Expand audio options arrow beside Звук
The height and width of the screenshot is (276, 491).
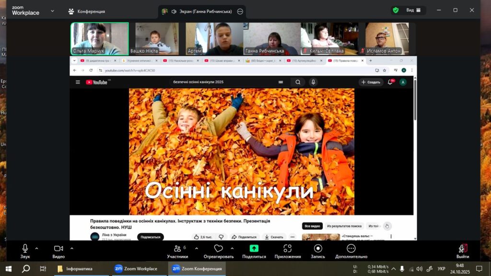(x=36, y=248)
